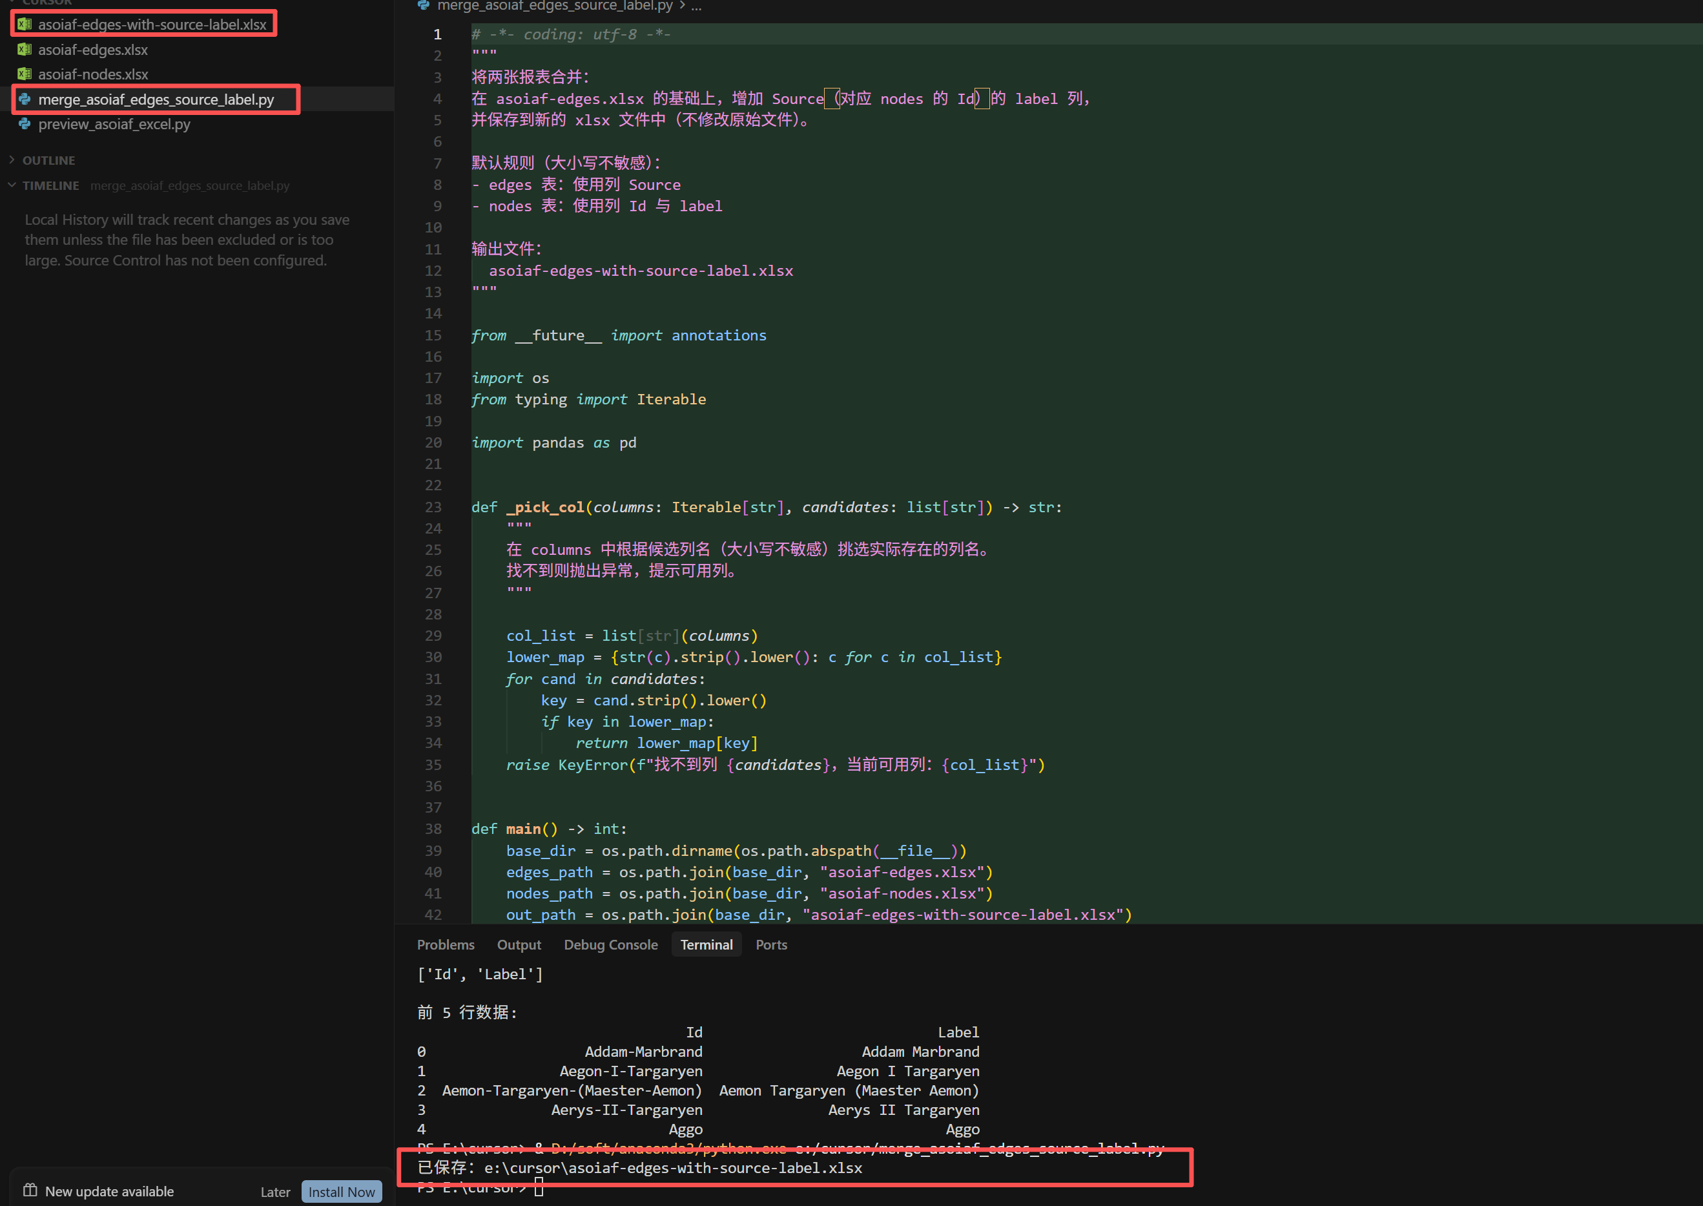Click string "asoiaf-edges.xlsx" on line 40
1703x1206 pixels.
902,872
